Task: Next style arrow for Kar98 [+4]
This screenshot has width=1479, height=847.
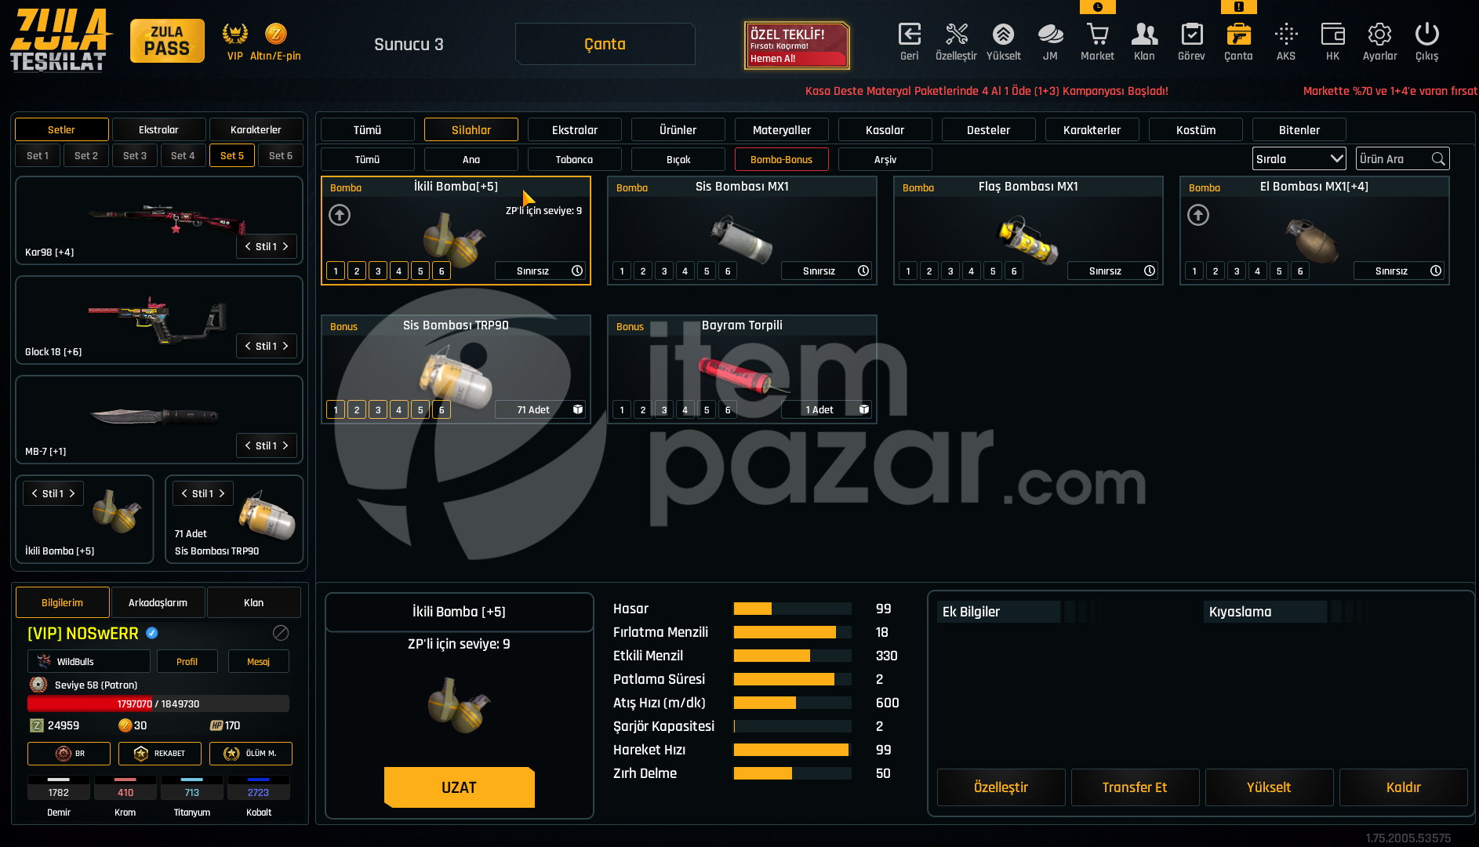Action: click(x=285, y=246)
